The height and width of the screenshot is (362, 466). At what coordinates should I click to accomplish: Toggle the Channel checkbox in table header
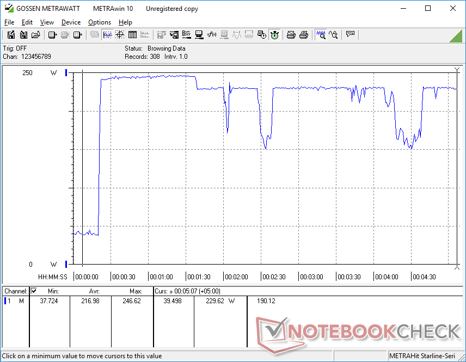click(34, 291)
